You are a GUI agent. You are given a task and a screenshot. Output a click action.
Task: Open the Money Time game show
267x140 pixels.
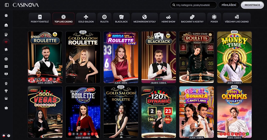click(234, 57)
